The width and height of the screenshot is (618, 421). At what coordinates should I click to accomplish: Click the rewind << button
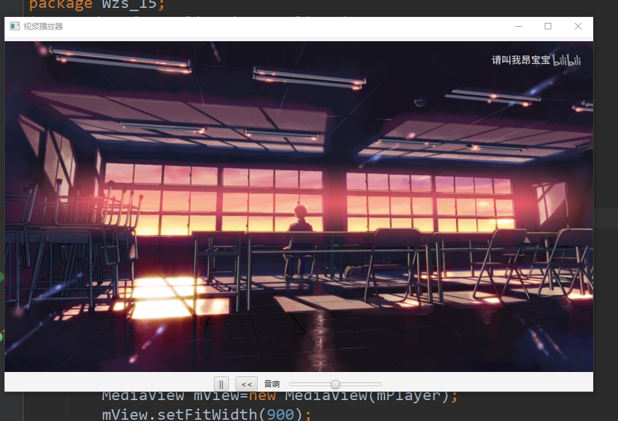click(247, 384)
